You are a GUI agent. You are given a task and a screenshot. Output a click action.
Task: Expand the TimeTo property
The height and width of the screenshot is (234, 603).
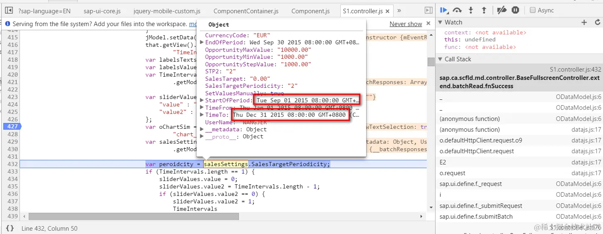[202, 115]
